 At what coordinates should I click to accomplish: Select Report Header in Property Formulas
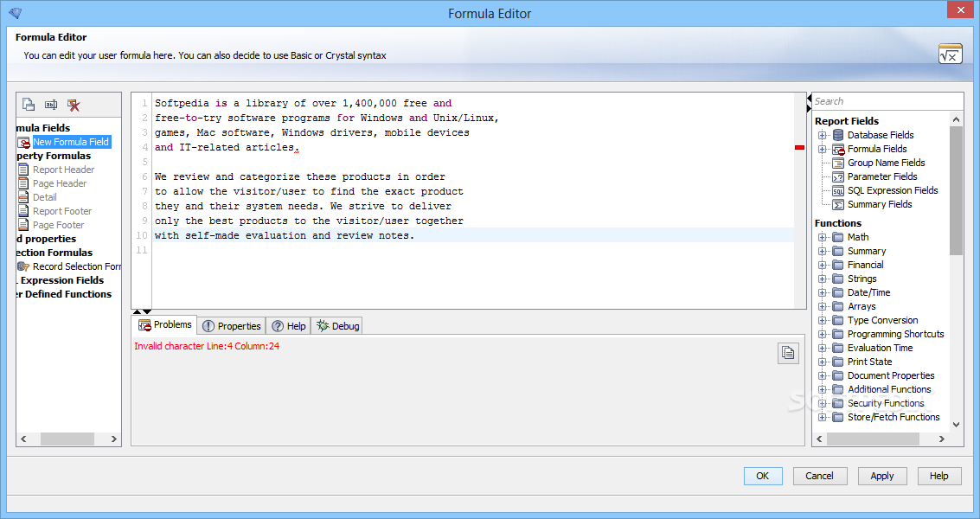[64, 170]
